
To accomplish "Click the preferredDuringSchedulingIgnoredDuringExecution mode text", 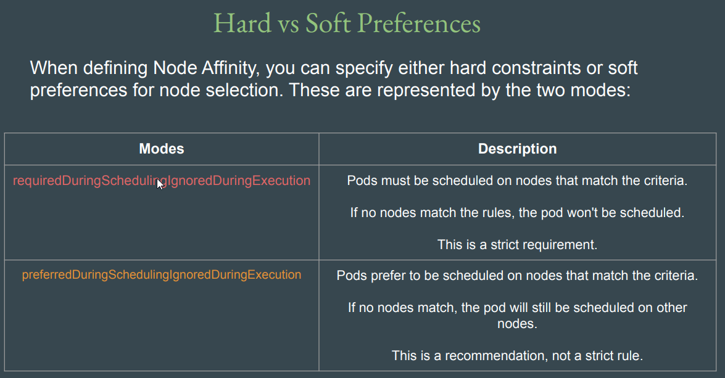I will point(162,274).
